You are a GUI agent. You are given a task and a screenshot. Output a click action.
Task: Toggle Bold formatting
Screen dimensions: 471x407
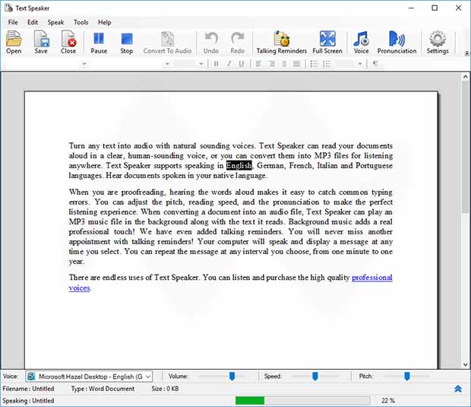[216, 64]
